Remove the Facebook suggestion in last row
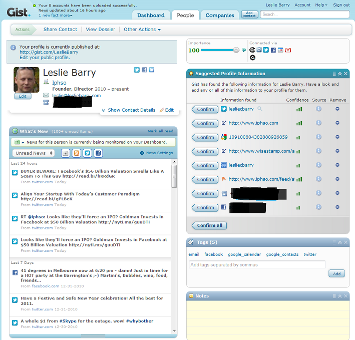 click(337, 207)
